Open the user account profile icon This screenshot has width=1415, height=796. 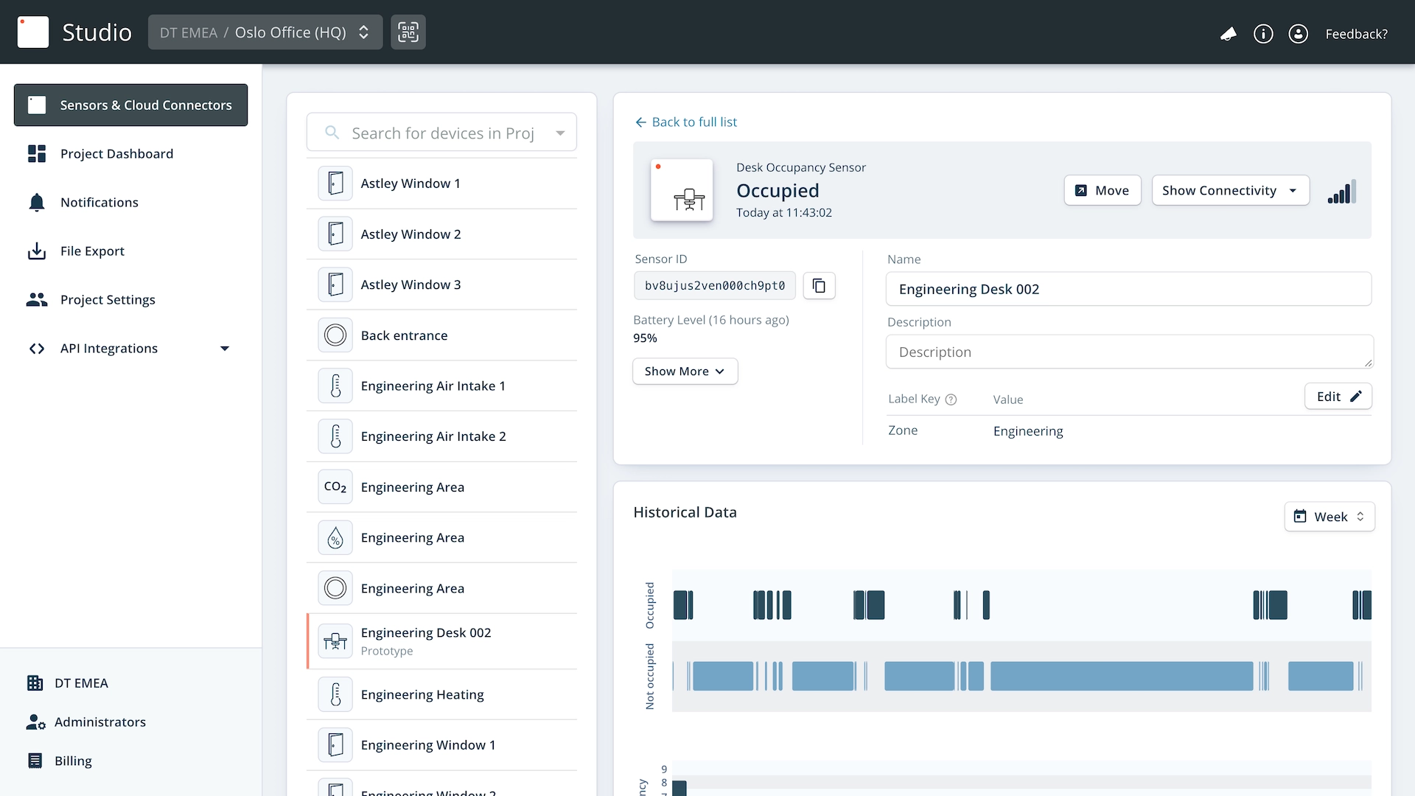[x=1298, y=34]
